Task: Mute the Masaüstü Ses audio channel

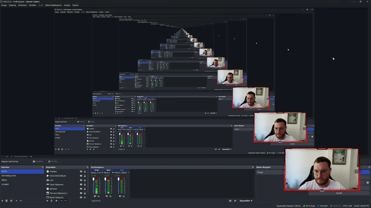Action: coord(95,196)
